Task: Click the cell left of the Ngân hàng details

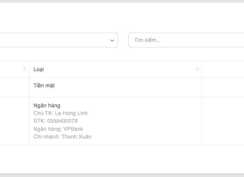Action: 14,121
